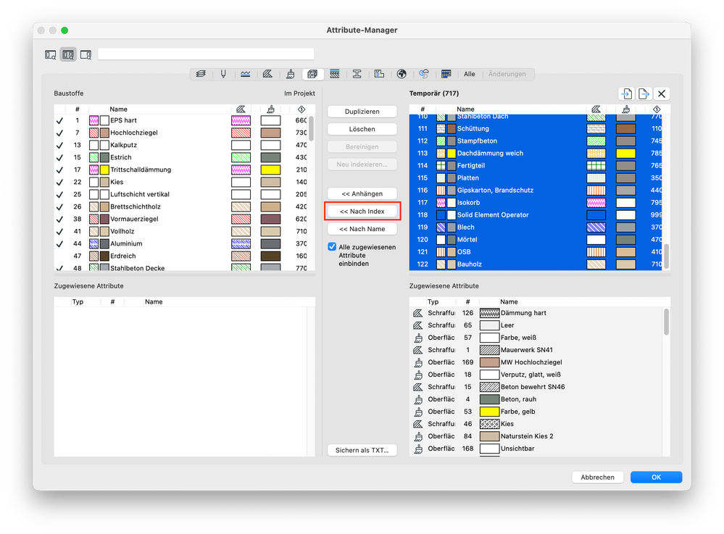Viewport: 724px width, 534px height.
Task: Click yellow surface swatch of Dachdämmung weich
Action: point(625,153)
